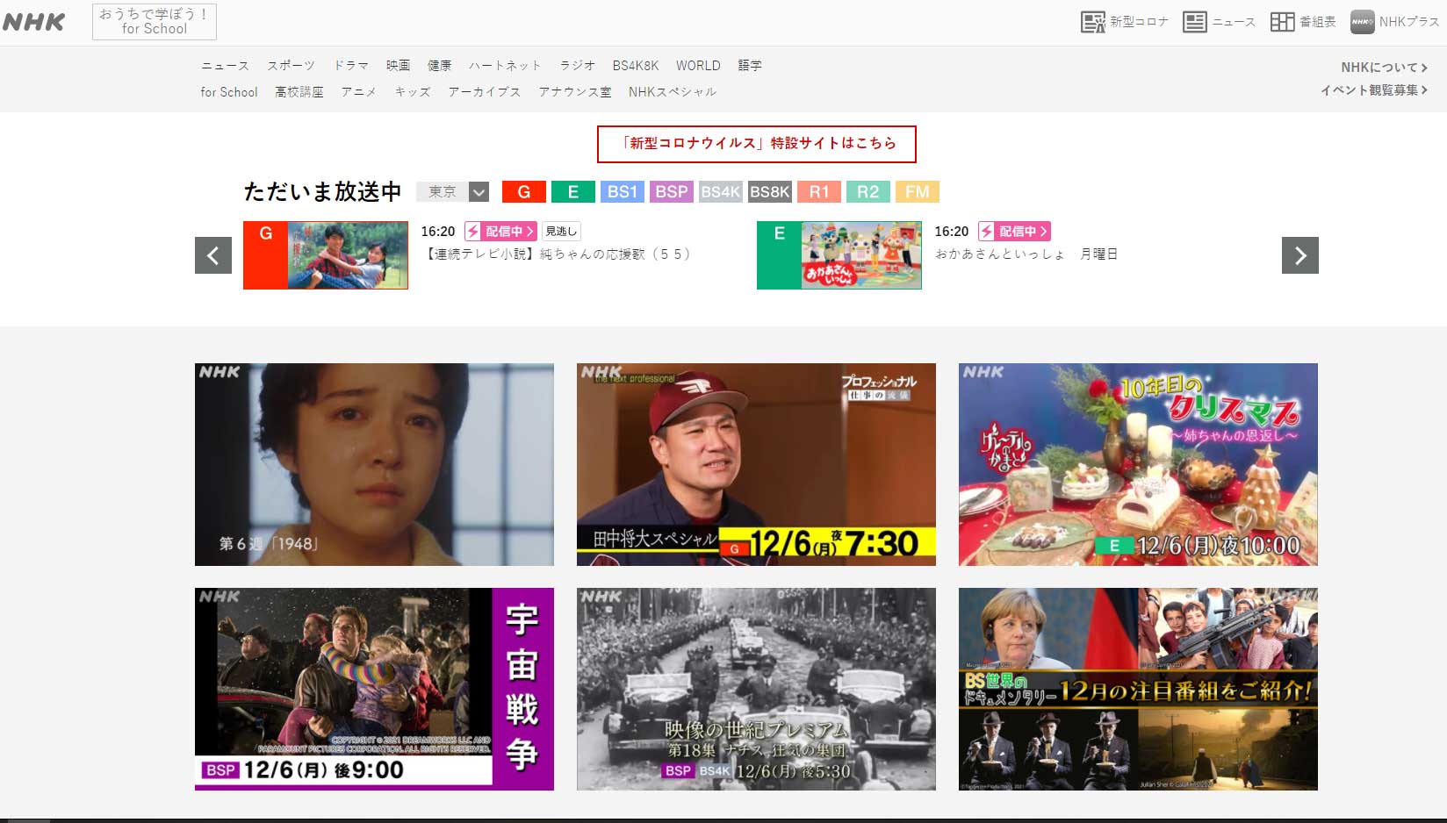The width and height of the screenshot is (1447, 823).
Task: Open the アニメ navigation item
Action: [x=359, y=92]
